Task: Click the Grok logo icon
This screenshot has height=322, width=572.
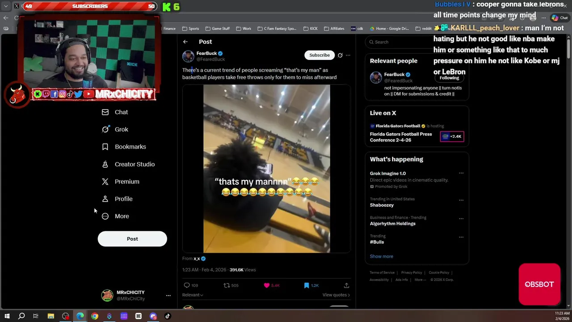Action: coord(105,129)
